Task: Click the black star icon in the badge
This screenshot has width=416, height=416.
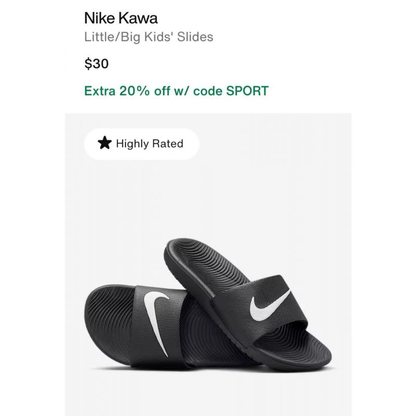Action: tap(105, 143)
